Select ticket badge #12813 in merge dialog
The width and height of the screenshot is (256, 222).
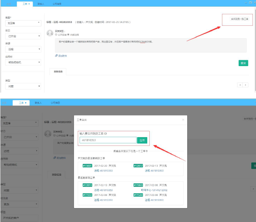[87, 185]
